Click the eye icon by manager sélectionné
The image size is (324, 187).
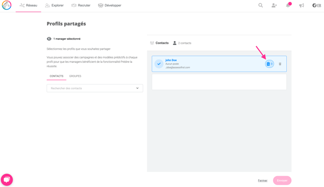(49, 39)
